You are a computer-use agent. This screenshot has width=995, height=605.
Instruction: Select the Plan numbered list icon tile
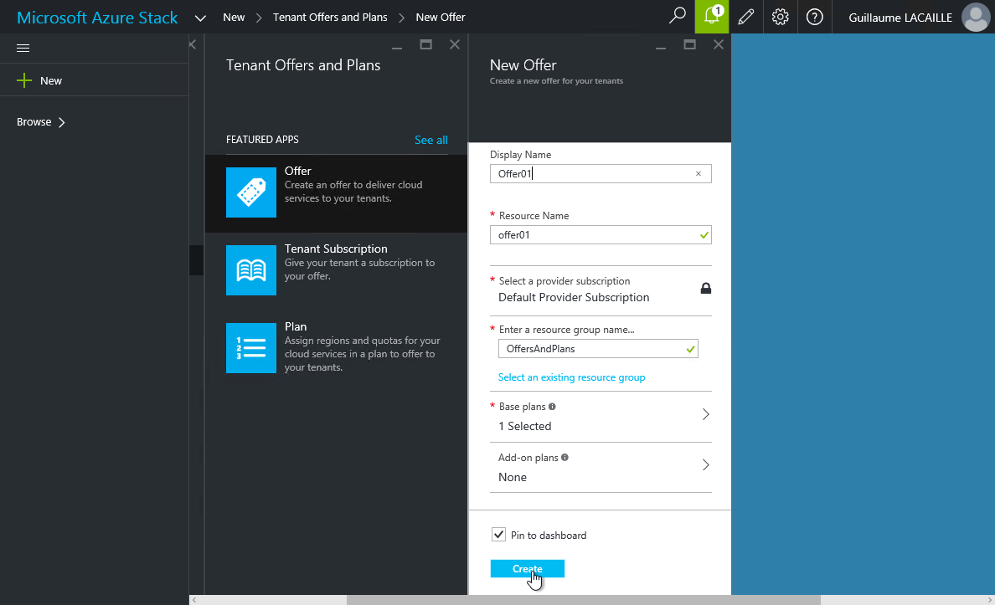coord(251,348)
